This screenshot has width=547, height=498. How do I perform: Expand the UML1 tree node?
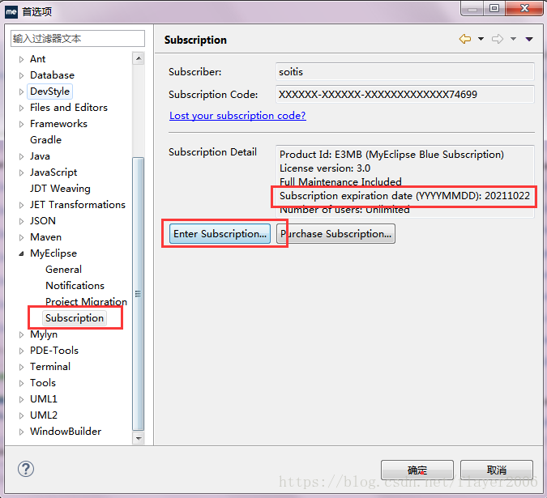click(21, 399)
